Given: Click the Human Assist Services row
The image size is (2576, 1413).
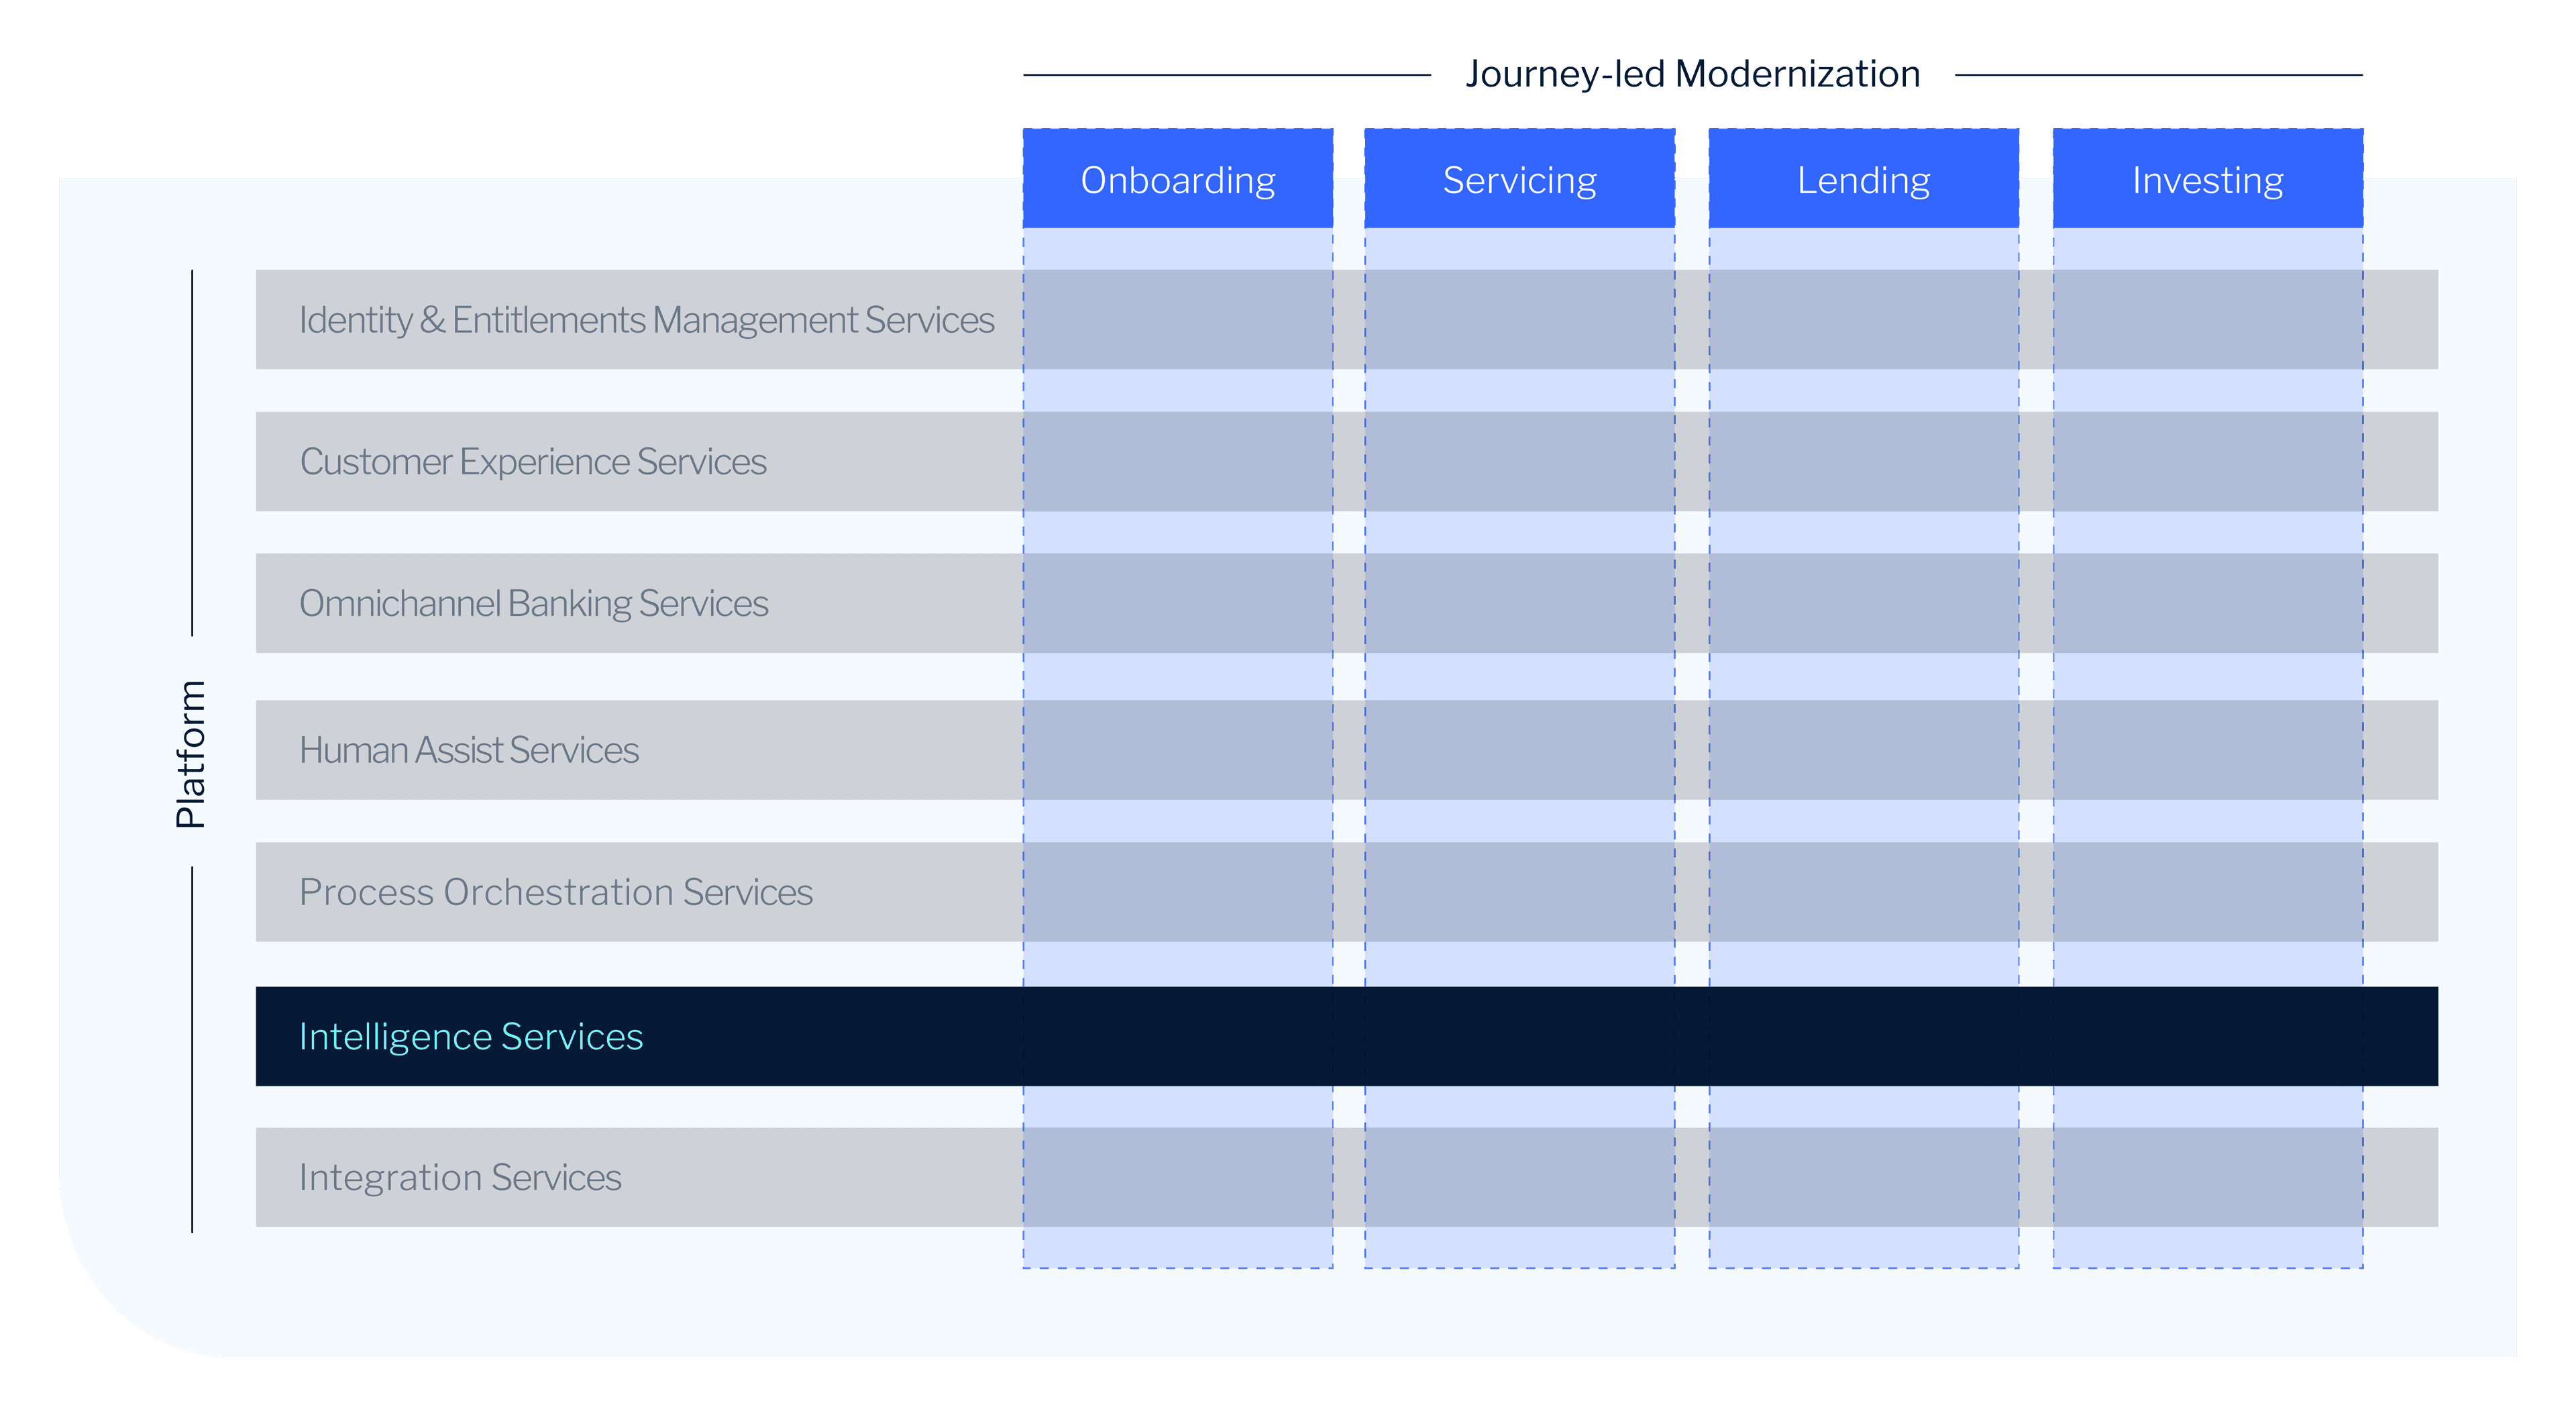Looking at the screenshot, I should click(468, 749).
